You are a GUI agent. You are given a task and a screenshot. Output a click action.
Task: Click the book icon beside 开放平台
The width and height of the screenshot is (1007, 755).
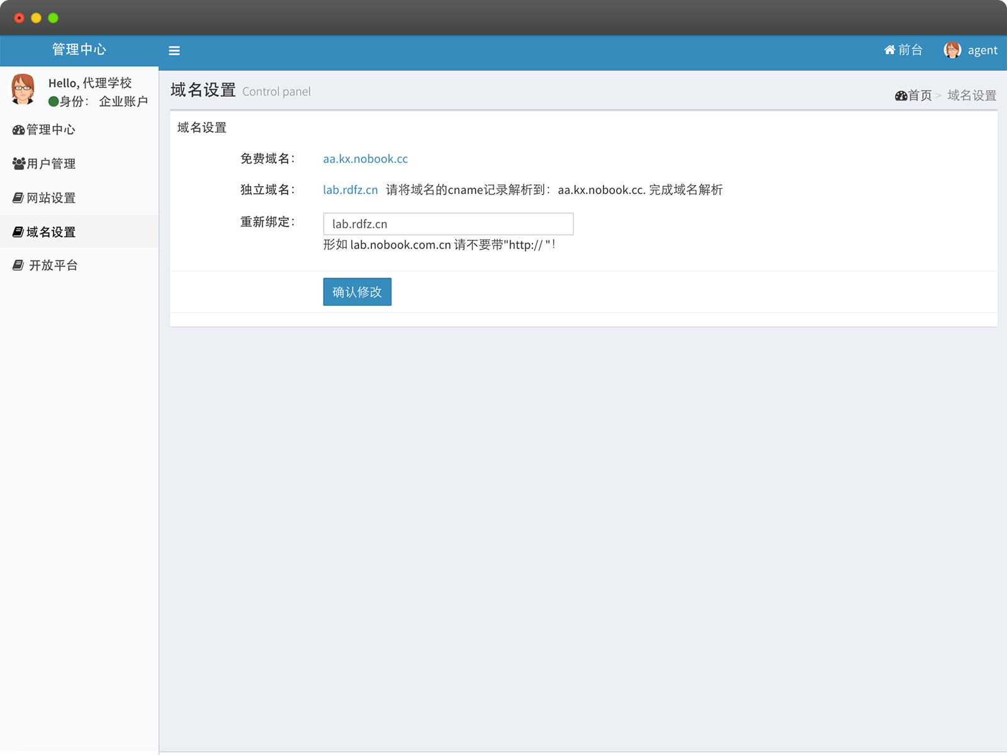point(18,266)
